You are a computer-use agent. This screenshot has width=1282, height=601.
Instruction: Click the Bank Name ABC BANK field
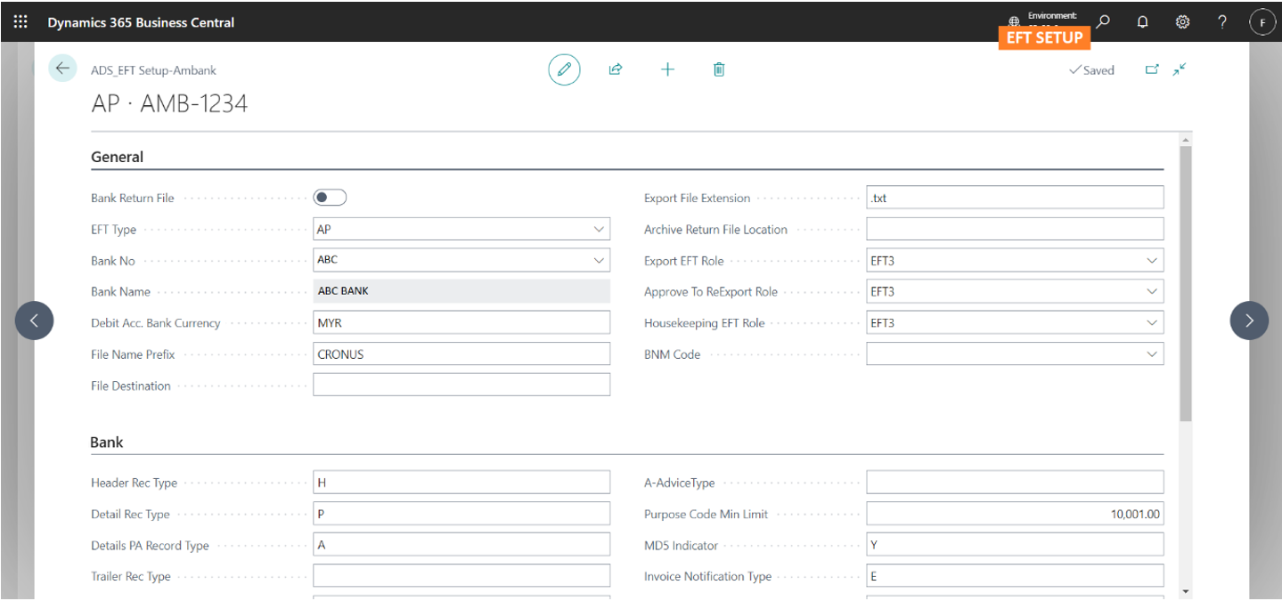[461, 291]
